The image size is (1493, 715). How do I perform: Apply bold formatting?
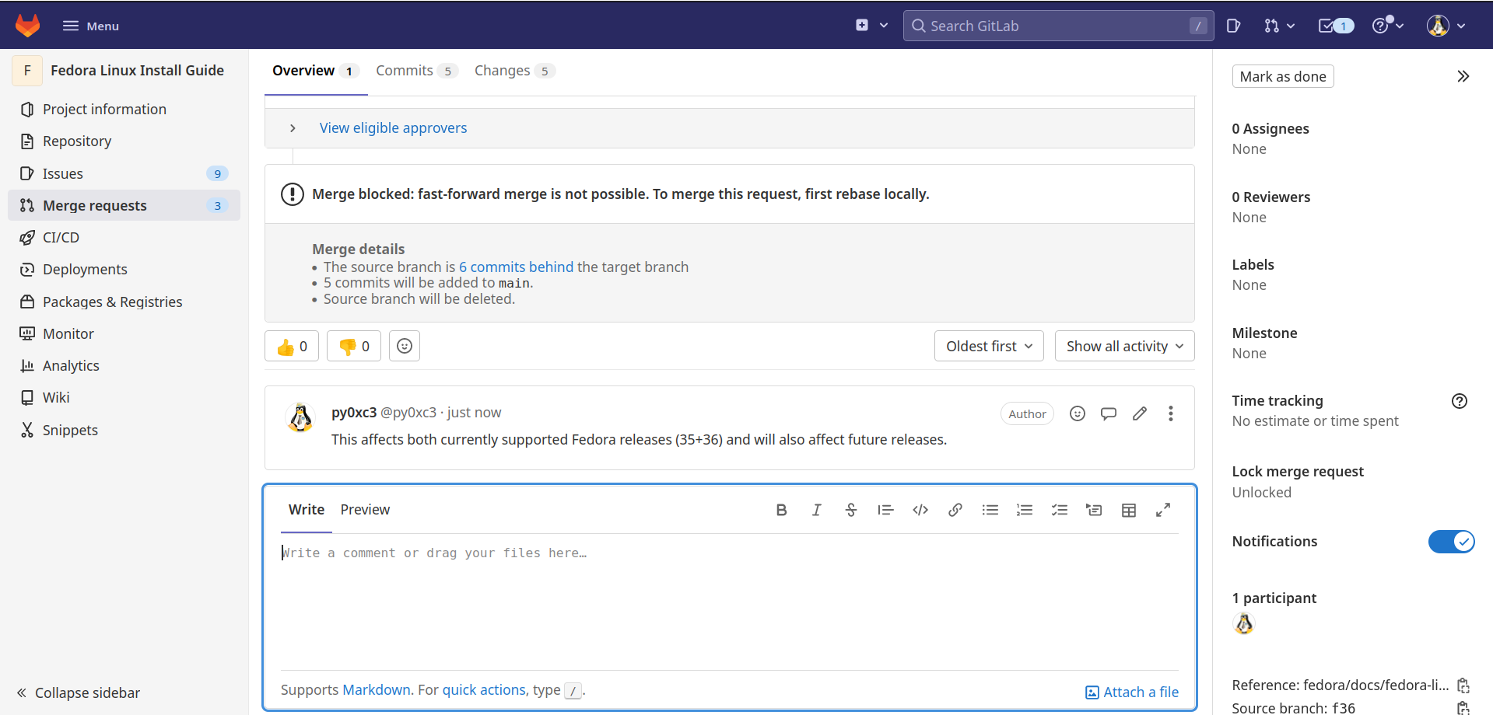pos(782,510)
